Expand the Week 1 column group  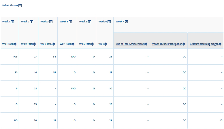point(12,22)
